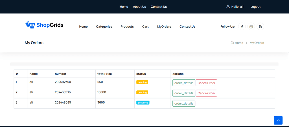
Task: Cancel order number 202435536
Action: coord(206,93)
